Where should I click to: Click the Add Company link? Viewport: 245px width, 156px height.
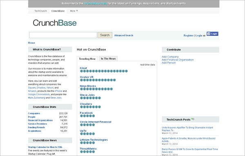[170, 57]
